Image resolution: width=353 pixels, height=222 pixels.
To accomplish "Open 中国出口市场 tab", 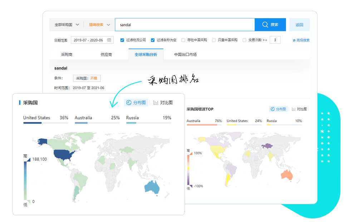I will click(185, 55).
